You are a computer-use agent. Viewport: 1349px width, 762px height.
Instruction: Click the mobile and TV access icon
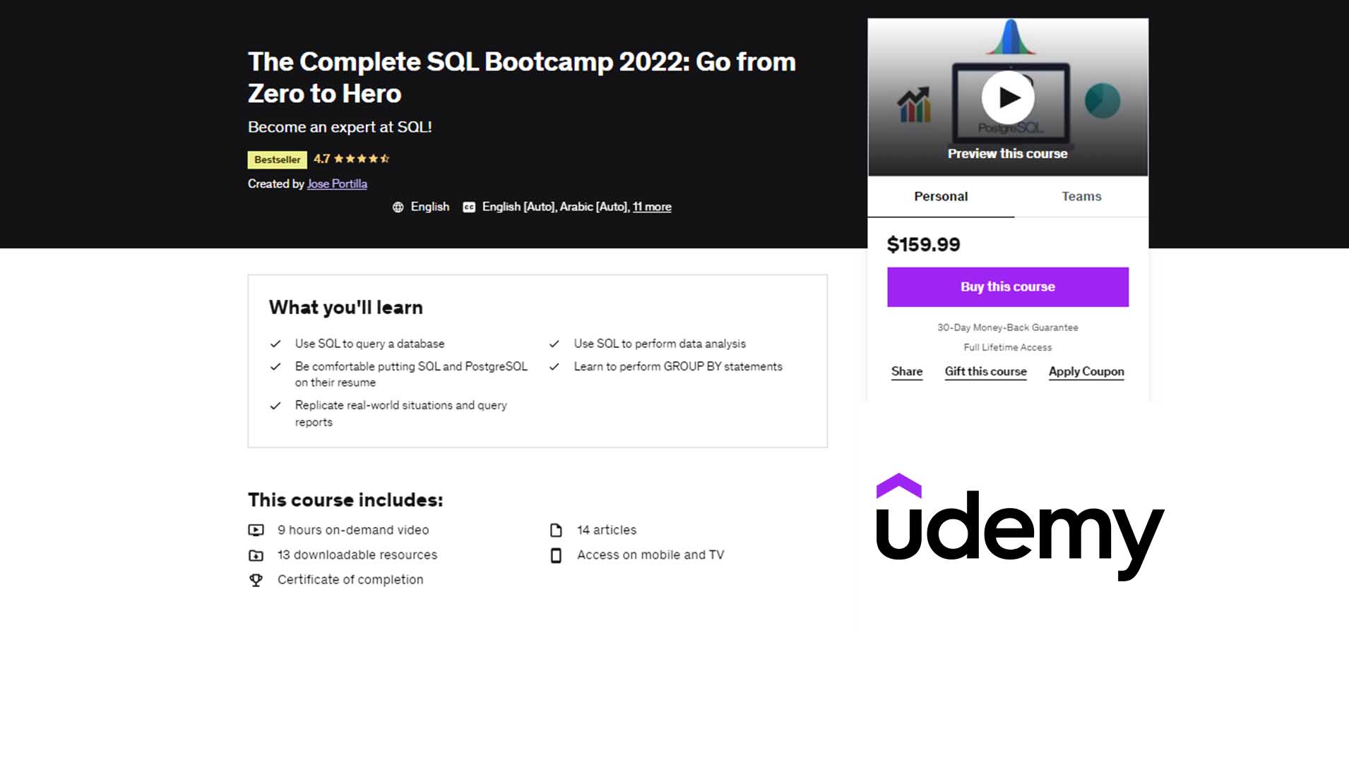coord(556,555)
